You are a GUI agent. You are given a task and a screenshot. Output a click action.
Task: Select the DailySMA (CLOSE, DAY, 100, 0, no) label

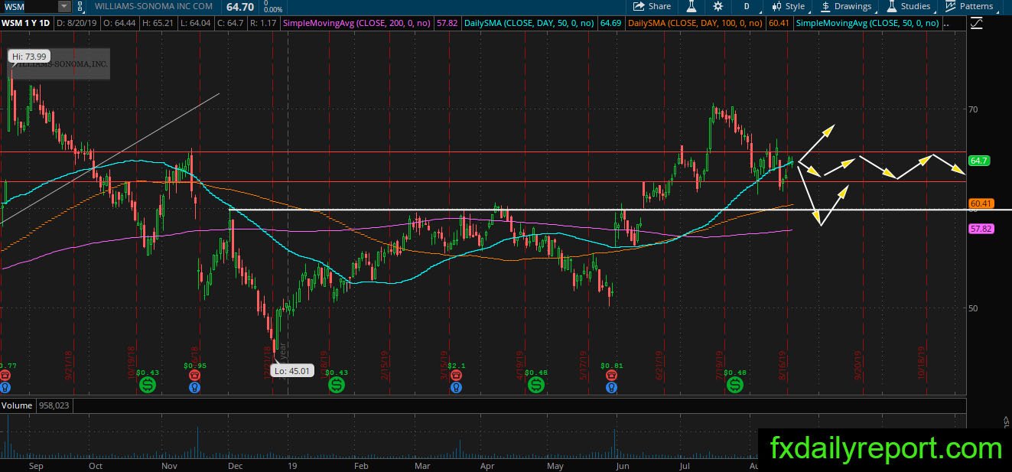click(x=695, y=24)
